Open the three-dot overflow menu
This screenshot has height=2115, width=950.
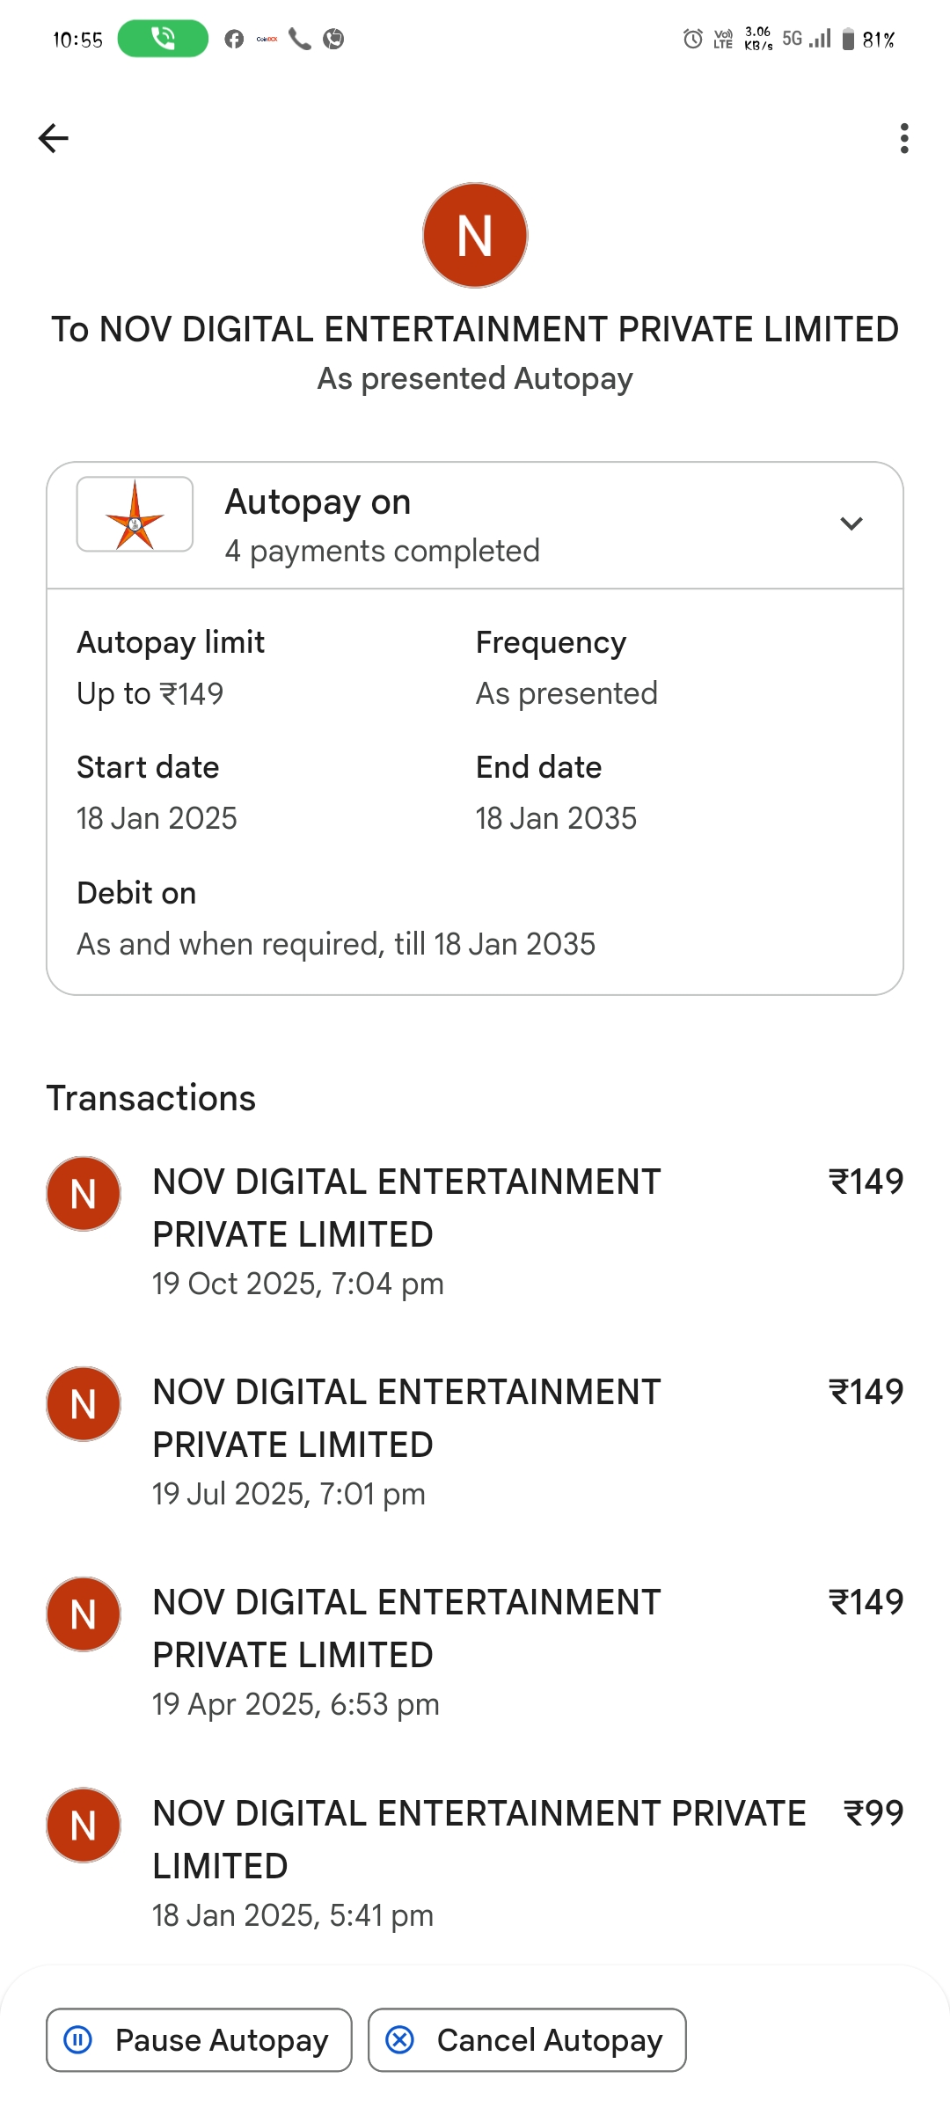(x=903, y=138)
